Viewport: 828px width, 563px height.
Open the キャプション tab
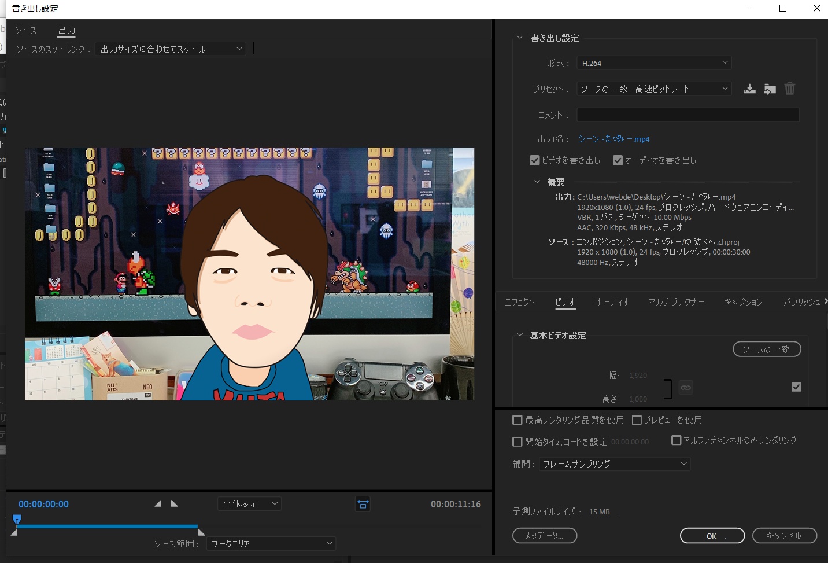(743, 301)
